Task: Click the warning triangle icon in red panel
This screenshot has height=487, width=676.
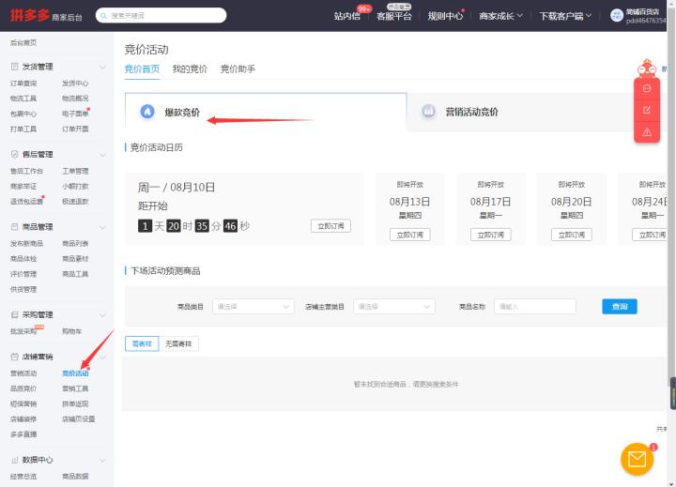Action: 647,132
